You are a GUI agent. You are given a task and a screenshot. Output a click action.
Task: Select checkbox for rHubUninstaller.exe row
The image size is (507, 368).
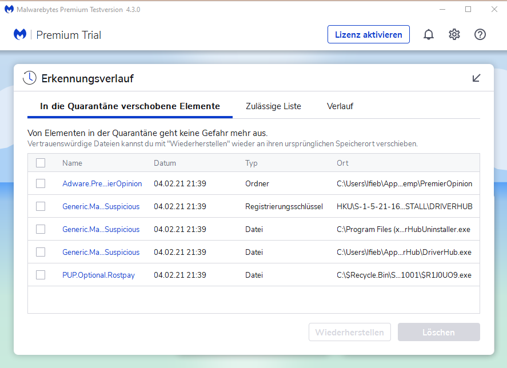coord(41,229)
